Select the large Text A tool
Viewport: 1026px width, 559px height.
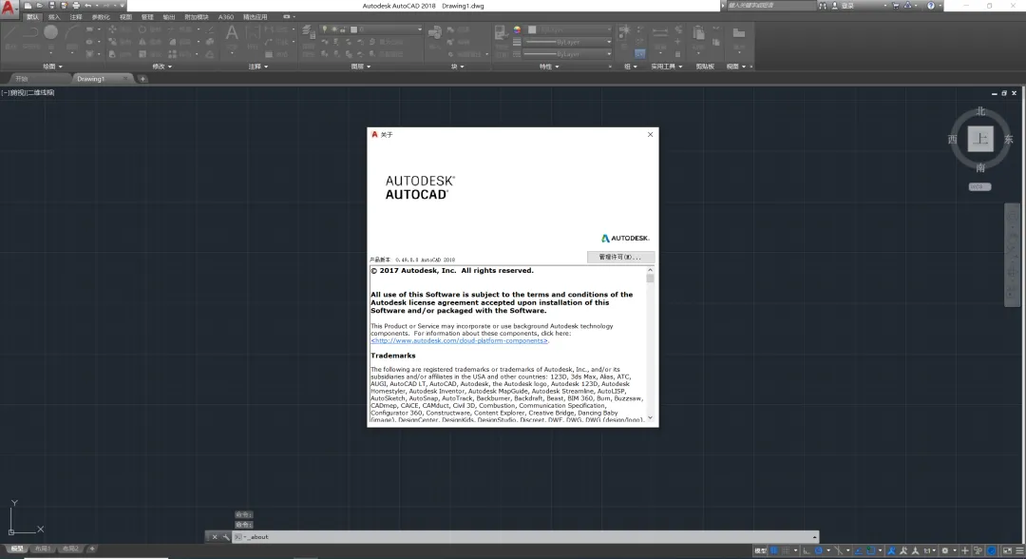(x=232, y=32)
